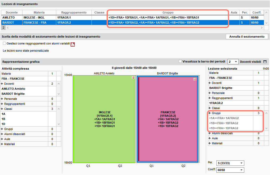Click the 1FRAGR.1 grouping cell
This screenshot has width=270, height=175.
74,17
